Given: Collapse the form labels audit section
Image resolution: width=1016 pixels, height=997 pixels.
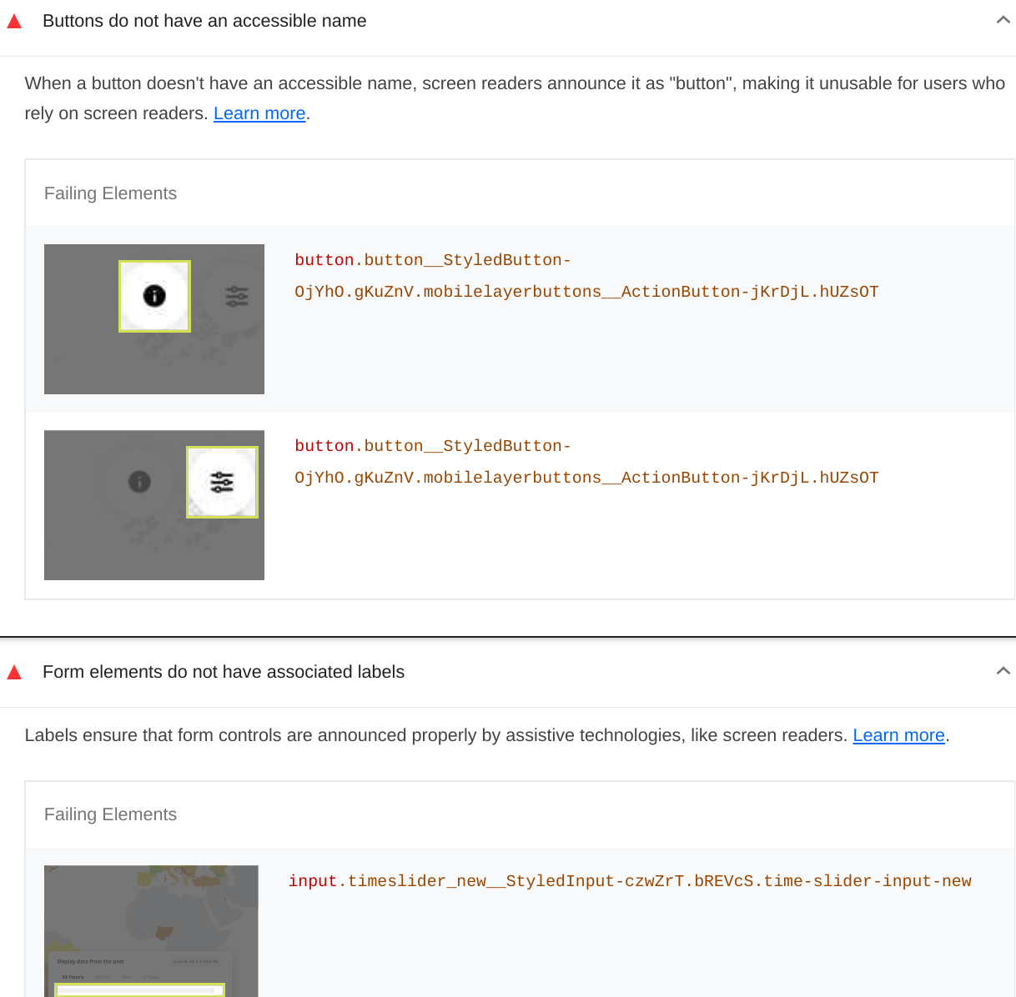Looking at the screenshot, I should (x=1003, y=669).
